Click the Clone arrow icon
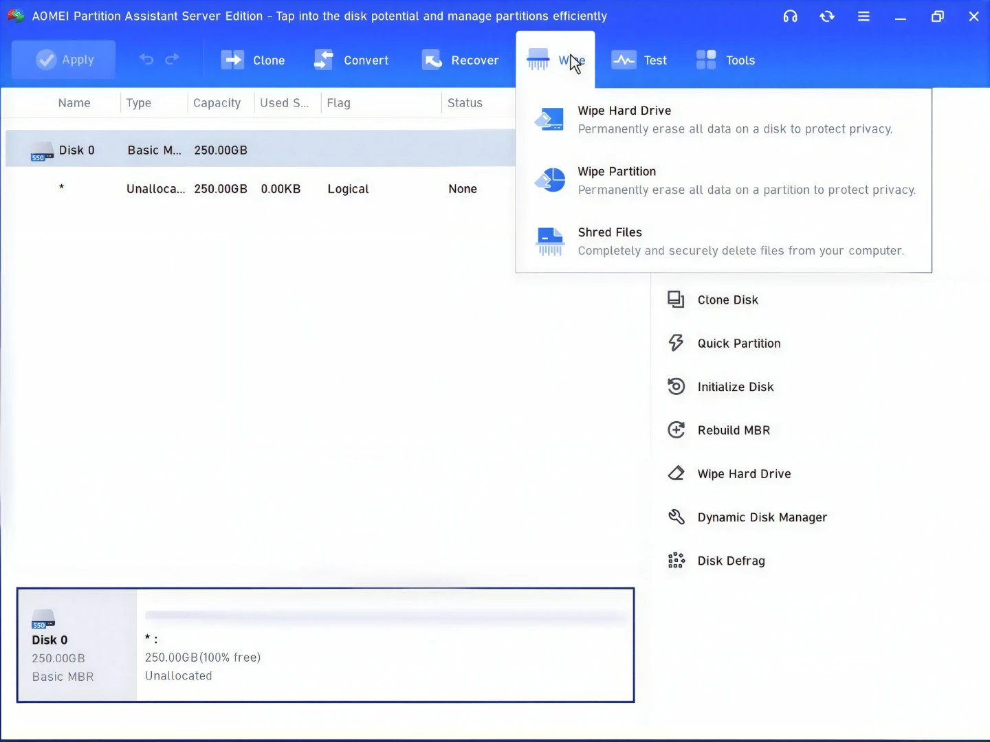Image resolution: width=990 pixels, height=742 pixels. click(x=232, y=60)
